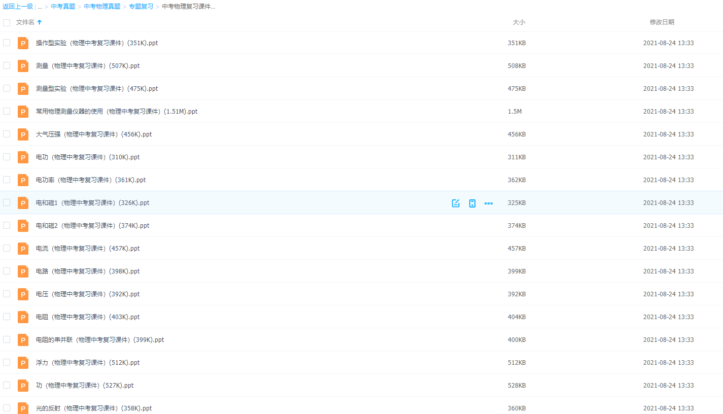723x414 pixels.
Task: Click the PPT icon beside 操作型实验 file
Action: 23,43
